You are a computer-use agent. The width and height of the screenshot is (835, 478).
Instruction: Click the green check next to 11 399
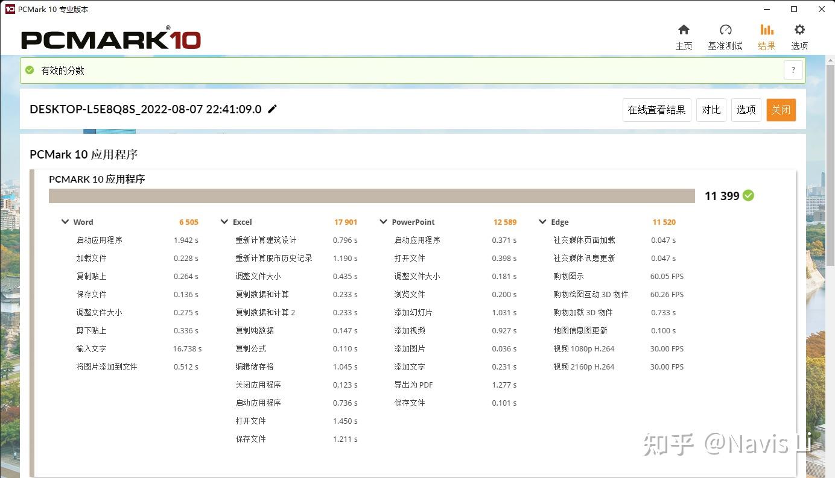[x=748, y=195]
